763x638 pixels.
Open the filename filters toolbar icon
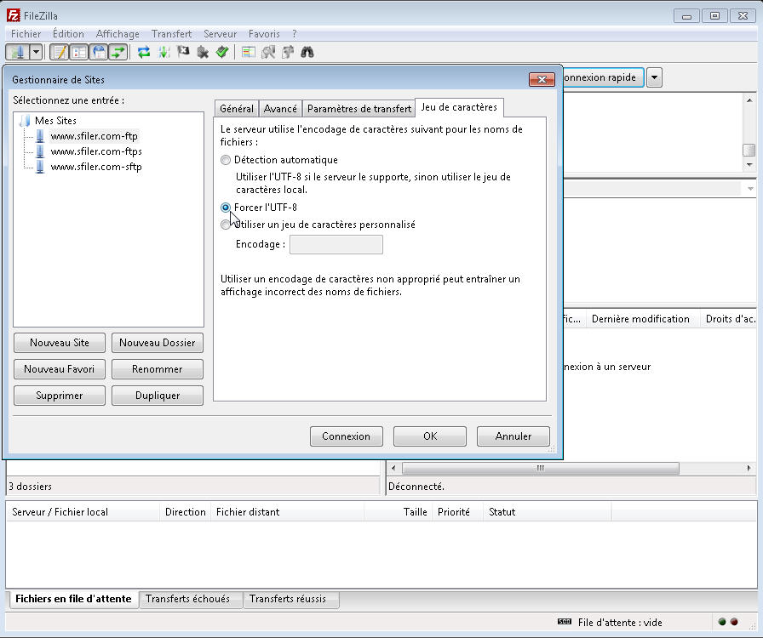249,52
